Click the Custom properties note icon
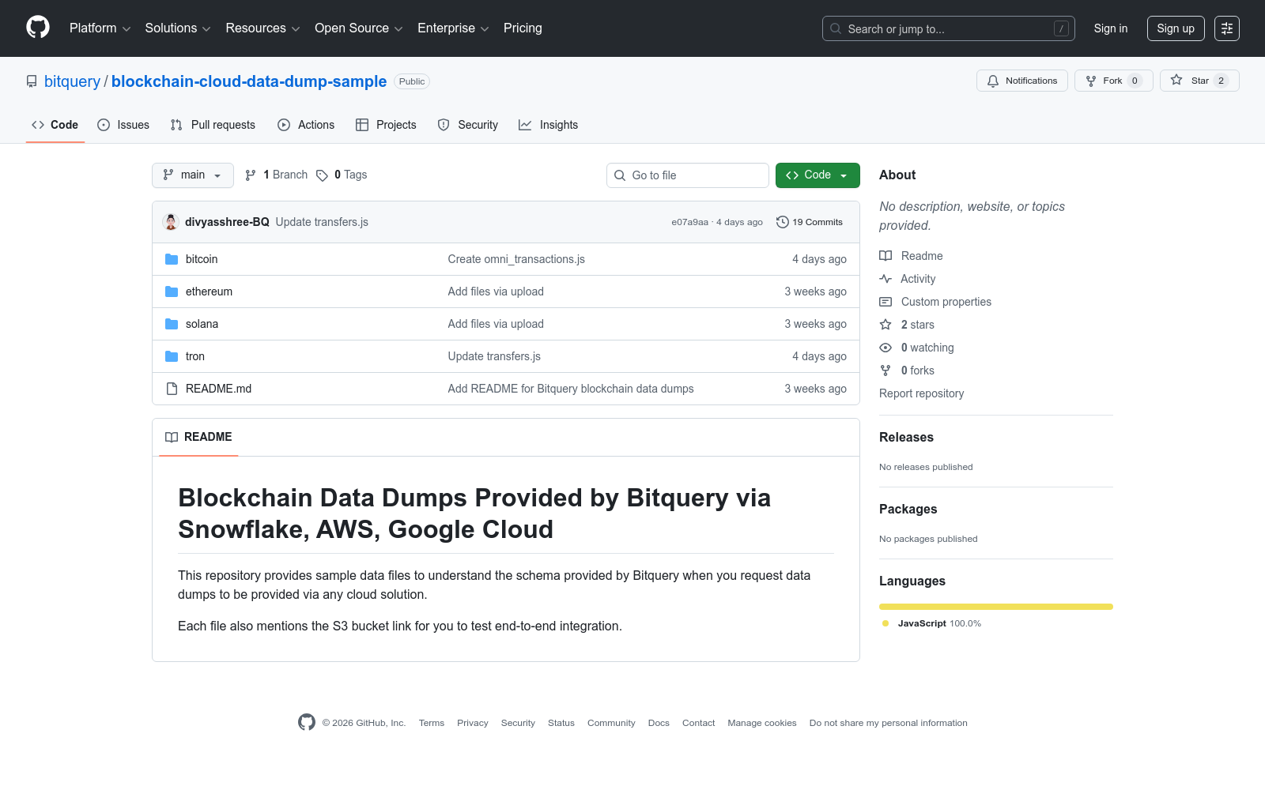1265x790 pixels. click(x=885, y=302)
